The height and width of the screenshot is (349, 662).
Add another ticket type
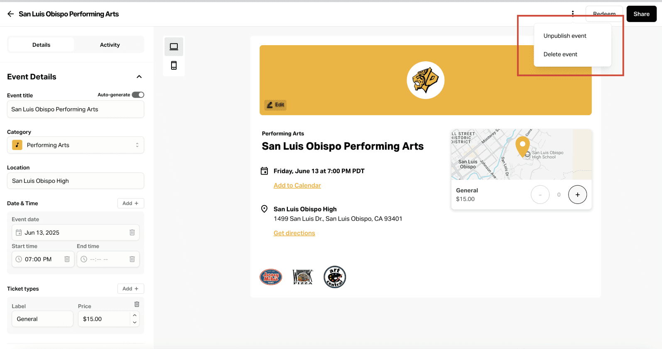pyautogui.click(x=130, y=288)
